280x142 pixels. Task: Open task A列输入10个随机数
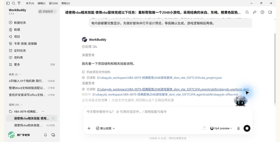(x=32, y=81)
